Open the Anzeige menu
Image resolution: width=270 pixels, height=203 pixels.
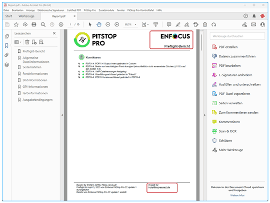30,10
